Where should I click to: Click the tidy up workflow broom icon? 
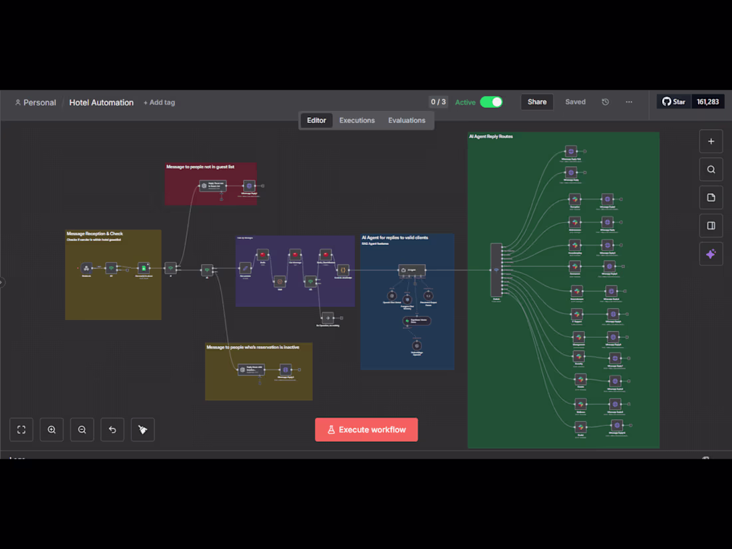click(x=142, y=430)
